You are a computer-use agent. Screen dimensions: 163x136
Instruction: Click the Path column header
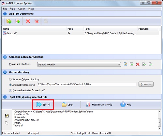coord(111,29)
